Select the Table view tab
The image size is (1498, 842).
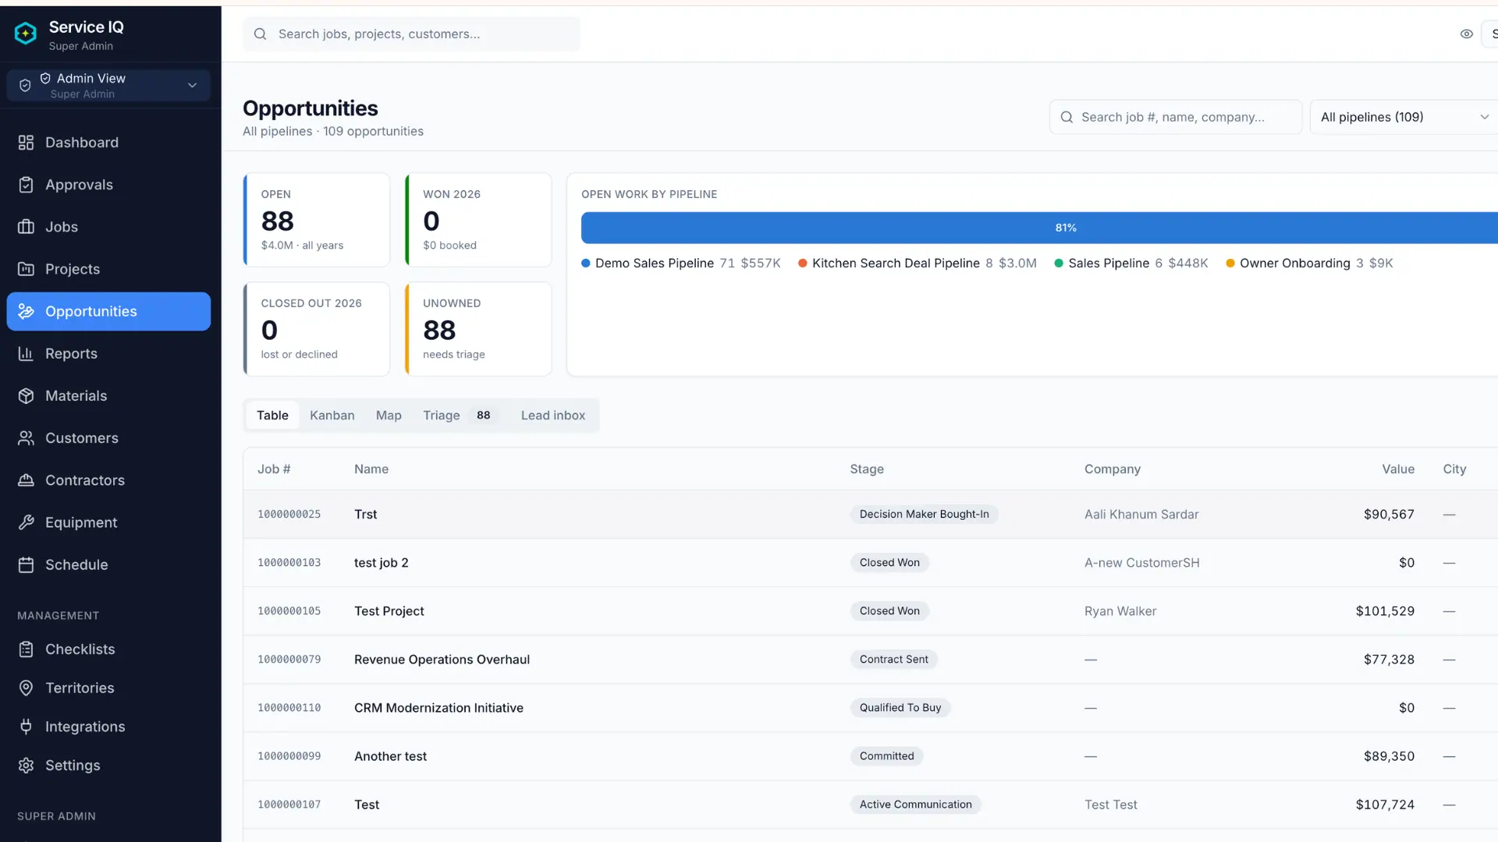click(x=272, y=416)
